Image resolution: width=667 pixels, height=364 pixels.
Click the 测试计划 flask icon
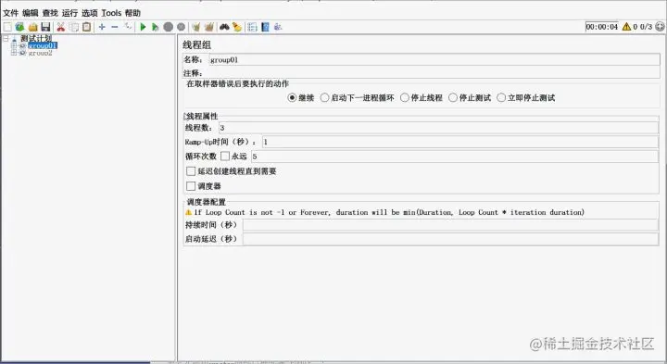coord(15,39)
